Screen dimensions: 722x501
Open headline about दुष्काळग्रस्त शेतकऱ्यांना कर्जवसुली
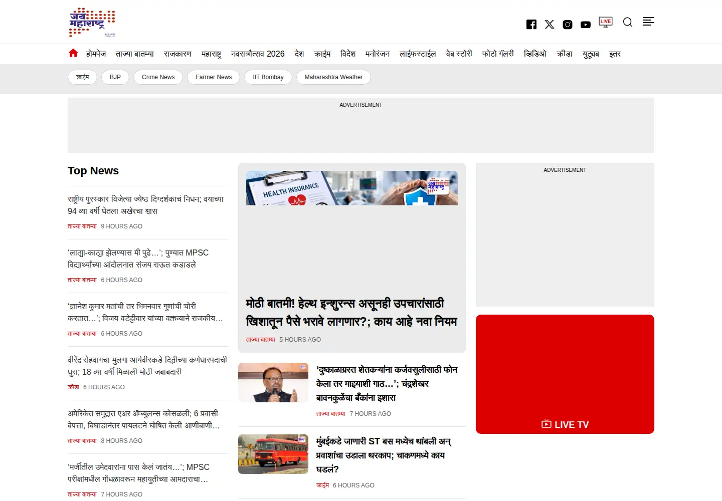click(387, 384)
